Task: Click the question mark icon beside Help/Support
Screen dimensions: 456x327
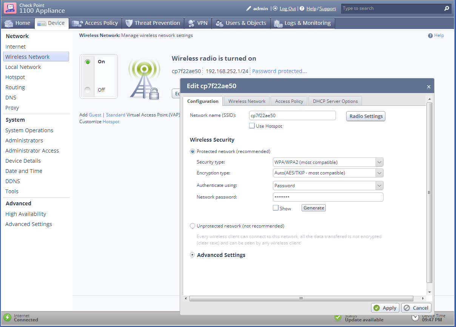Action: pos(302,8)
